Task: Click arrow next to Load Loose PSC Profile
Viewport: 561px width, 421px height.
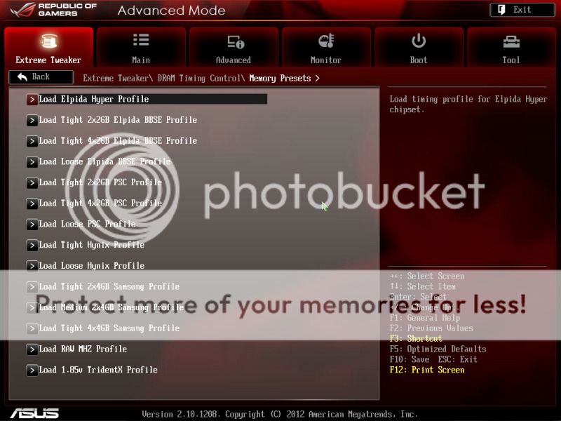Action: (32, 225)
